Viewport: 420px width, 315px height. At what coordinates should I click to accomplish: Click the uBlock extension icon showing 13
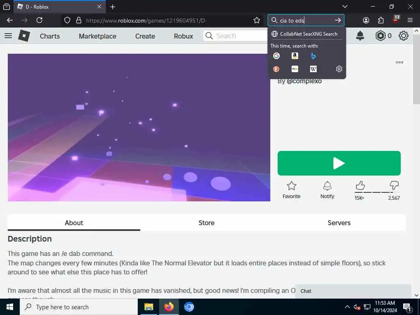[x=396, y=20]
